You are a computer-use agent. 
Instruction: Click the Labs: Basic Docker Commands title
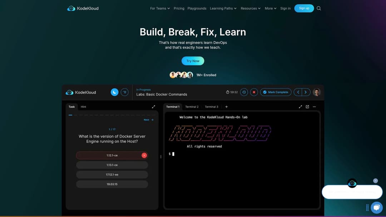click(162, 94)
